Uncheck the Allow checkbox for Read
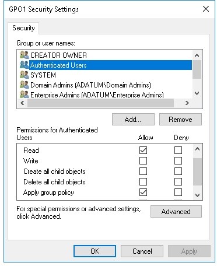The height and width of the screenshot is (266, 217). 143,150
